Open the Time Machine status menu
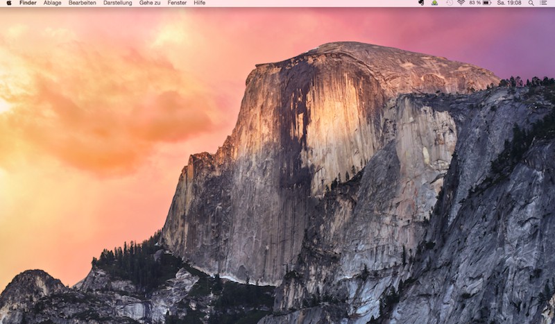555x324 pixels. (449, 3)
